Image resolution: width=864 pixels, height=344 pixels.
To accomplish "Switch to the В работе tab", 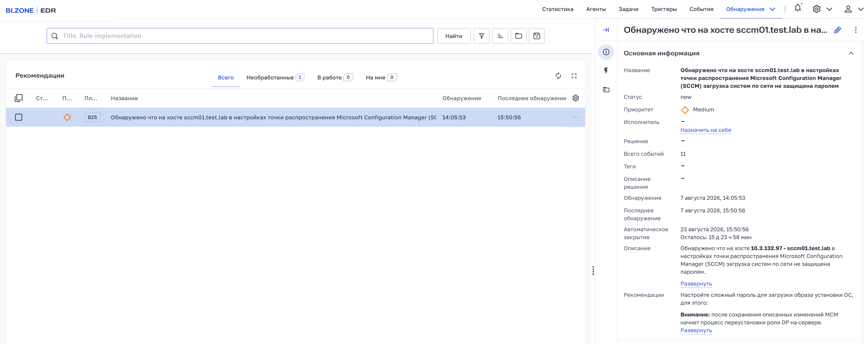I will (x=335, y=77).
